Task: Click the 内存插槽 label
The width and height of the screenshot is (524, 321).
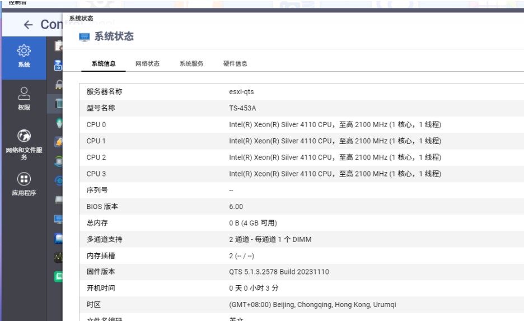Action: coord(101,256)
